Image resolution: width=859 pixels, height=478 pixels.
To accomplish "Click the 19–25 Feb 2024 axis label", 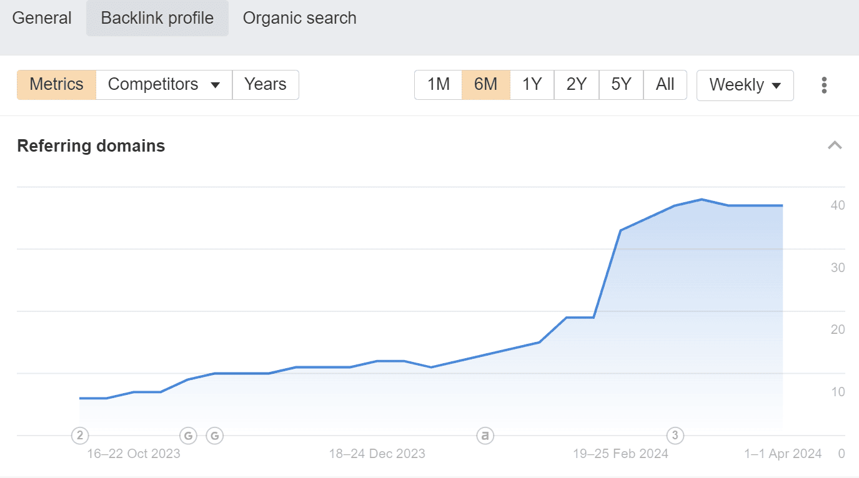I will click(621, 454).
